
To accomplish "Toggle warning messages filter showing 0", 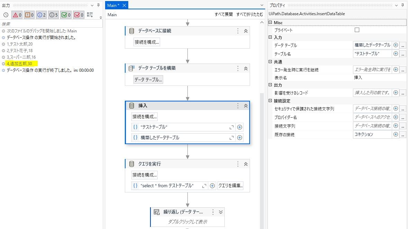I will click(29, 15).
